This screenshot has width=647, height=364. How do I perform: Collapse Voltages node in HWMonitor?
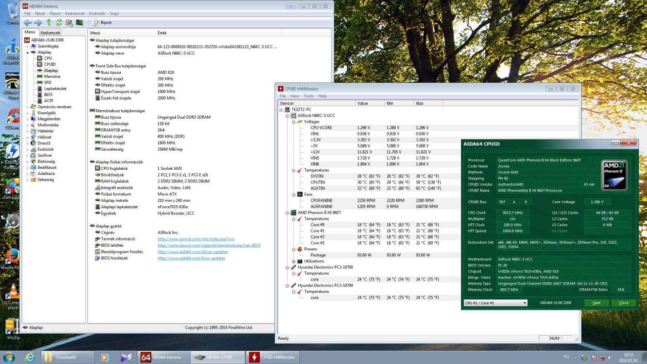[293, 122]
